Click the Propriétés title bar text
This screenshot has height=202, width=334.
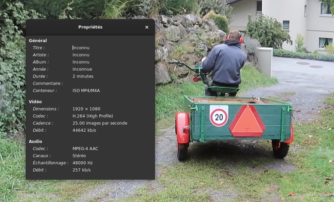tap(90, 27)
